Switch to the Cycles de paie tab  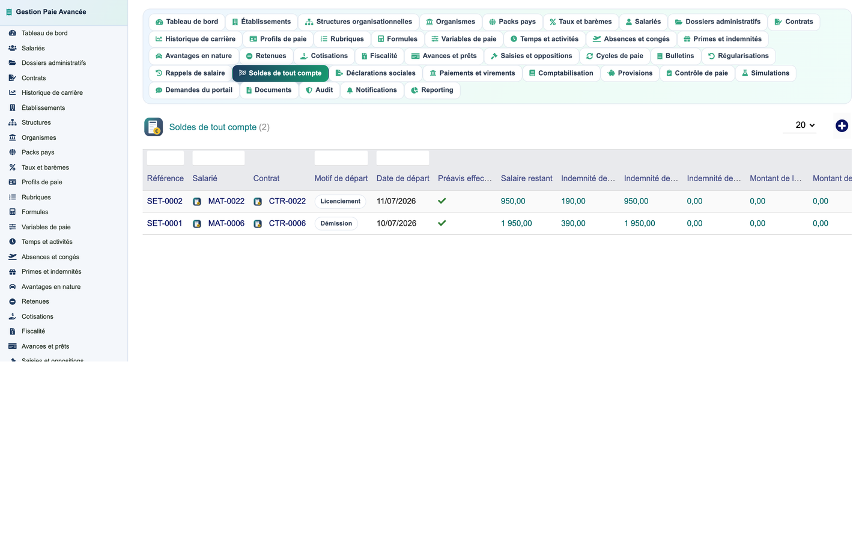click(615, 56)
